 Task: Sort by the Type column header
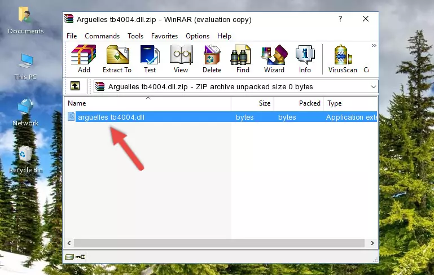tap(350, 103)
